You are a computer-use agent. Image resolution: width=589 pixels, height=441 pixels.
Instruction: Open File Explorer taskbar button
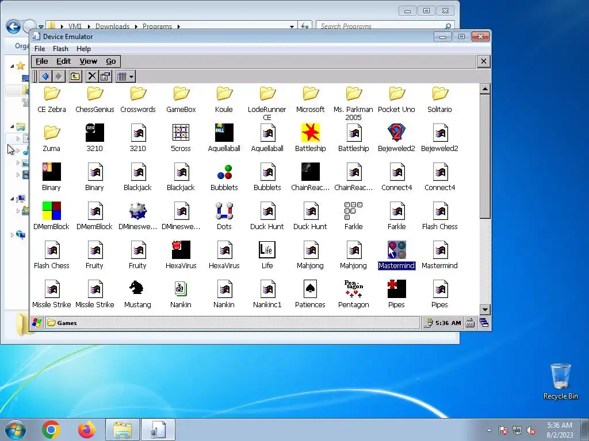123,430
